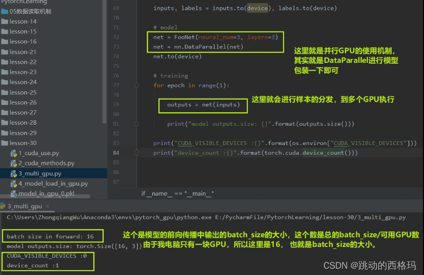Toggle code fold marker on line 84
Image resolution: width=424 pixels, height=275 pixels.
point(137,153)
